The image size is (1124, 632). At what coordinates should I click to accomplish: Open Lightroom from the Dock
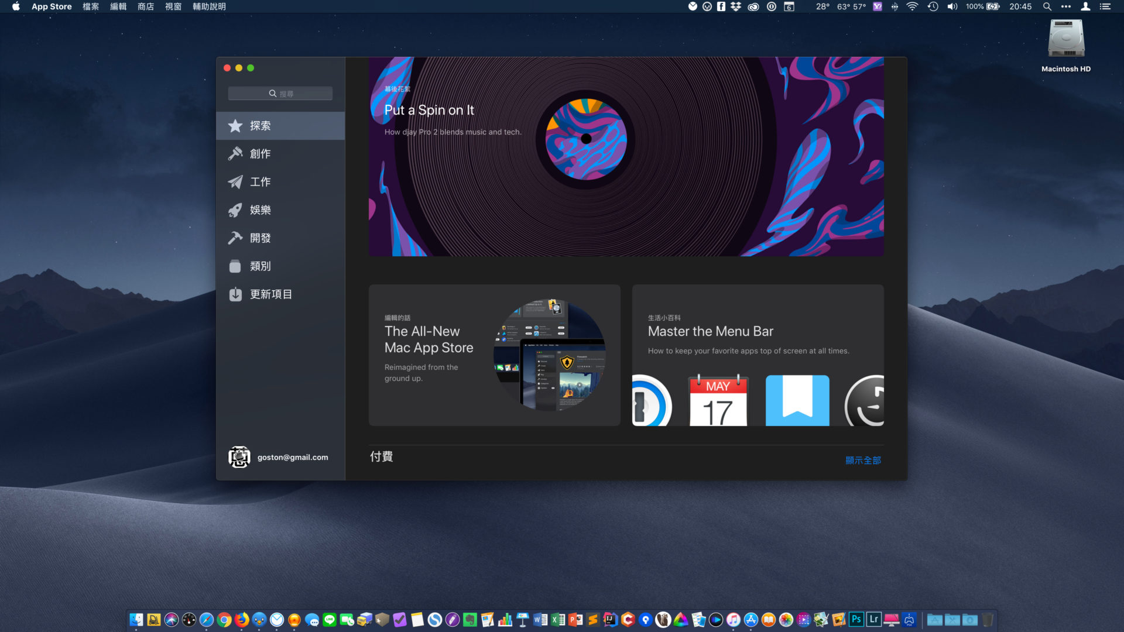pos(874,620)
